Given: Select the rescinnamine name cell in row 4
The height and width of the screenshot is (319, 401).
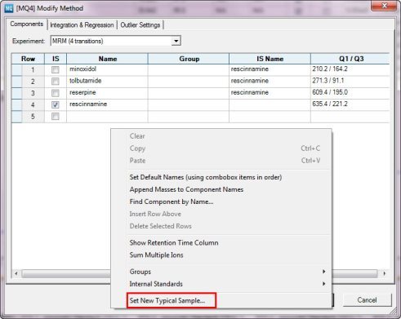Looking at the screenshot, I should coord(107,104).
